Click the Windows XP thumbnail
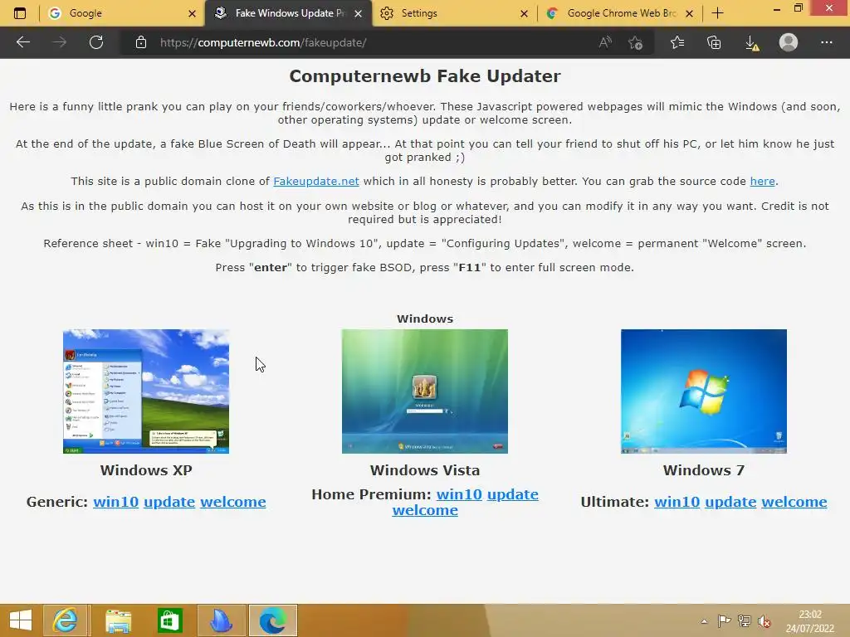850x637 pixels. [x=146, y=391]
